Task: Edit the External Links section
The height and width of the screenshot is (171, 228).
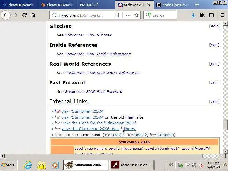Action: (x=215, y=101)
